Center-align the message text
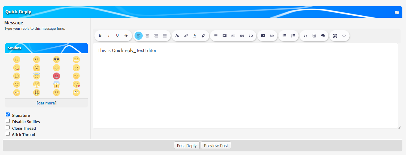Image resolution: width=406 pixels, height=155 pixels. (147, 36)
